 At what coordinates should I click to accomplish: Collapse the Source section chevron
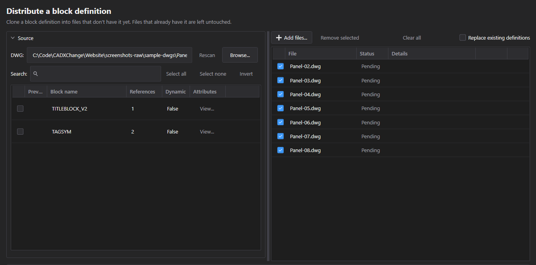(13, 38)
